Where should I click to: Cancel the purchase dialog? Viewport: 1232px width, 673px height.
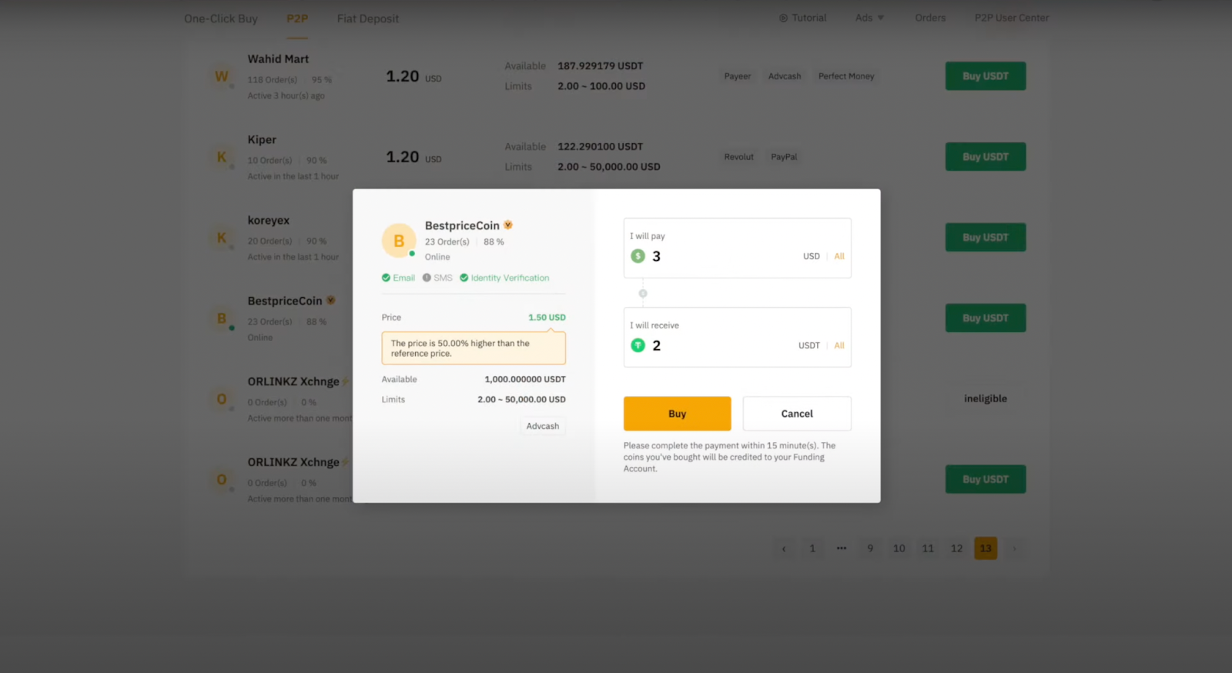coord(797,414)
